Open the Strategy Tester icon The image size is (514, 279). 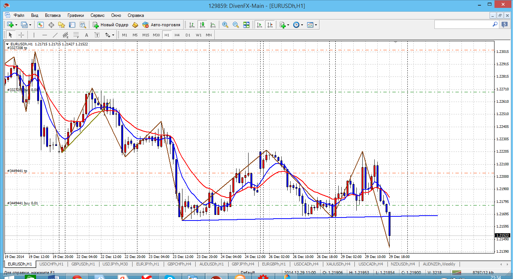(x=83, y=25)
